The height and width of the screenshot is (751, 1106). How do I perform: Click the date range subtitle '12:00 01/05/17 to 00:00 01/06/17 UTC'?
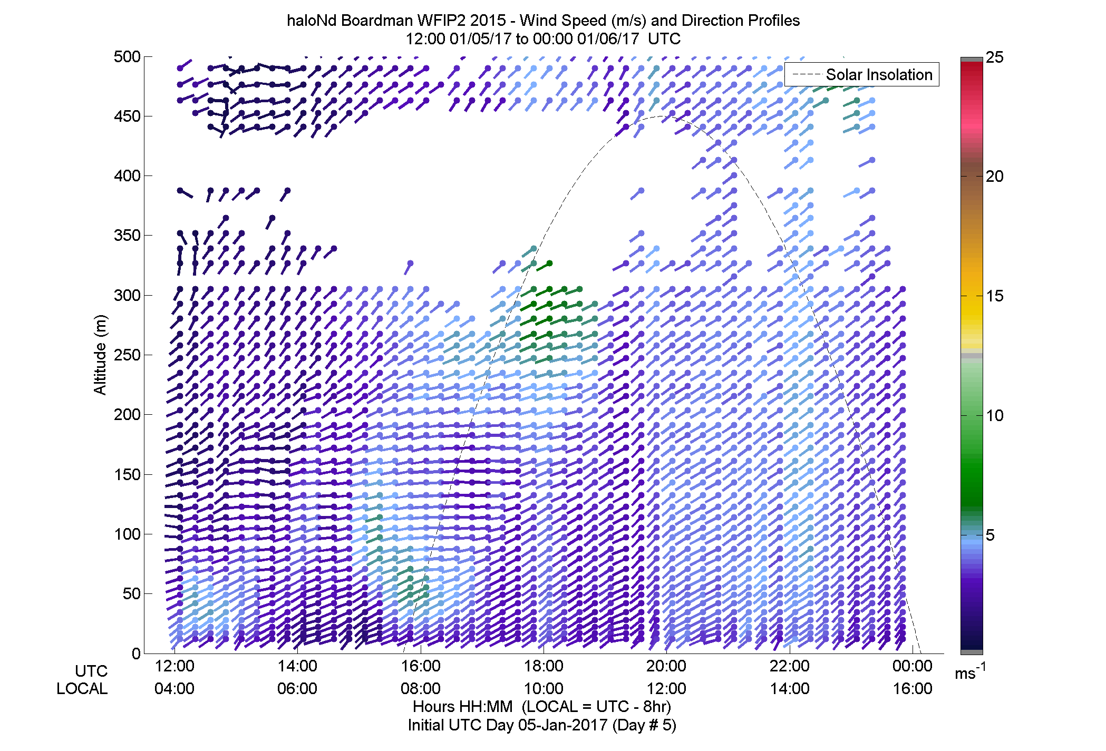(543, 39)
